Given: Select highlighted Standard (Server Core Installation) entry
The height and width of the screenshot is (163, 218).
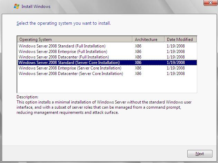Looking at the screenshot, I should coord(69,63).
